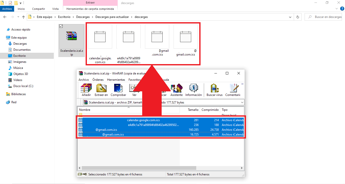This screenshot has height=184, width=345.
Task: Click Descargas in the breadcrumb path
Action: [83, 17]
